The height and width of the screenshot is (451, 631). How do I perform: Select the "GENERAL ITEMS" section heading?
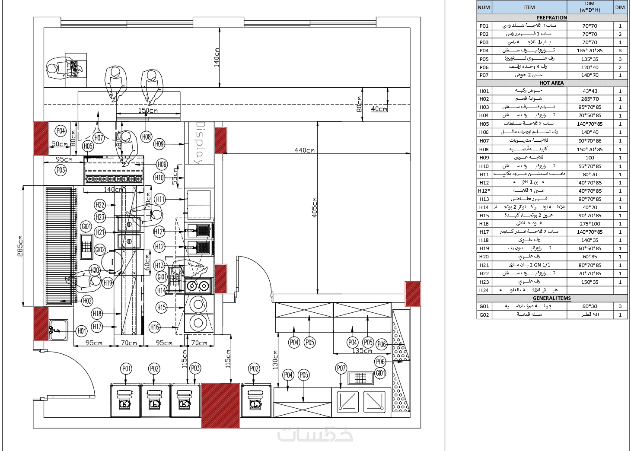click(x=552, y=298)
